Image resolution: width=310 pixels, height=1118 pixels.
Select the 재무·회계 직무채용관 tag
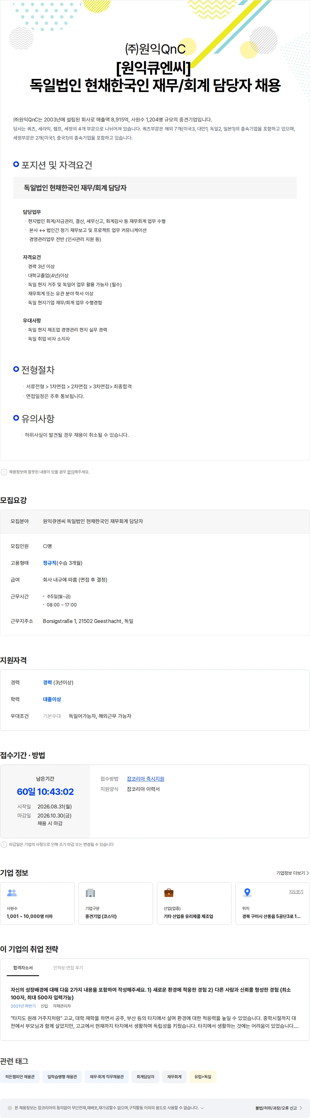pos(107,1077)
